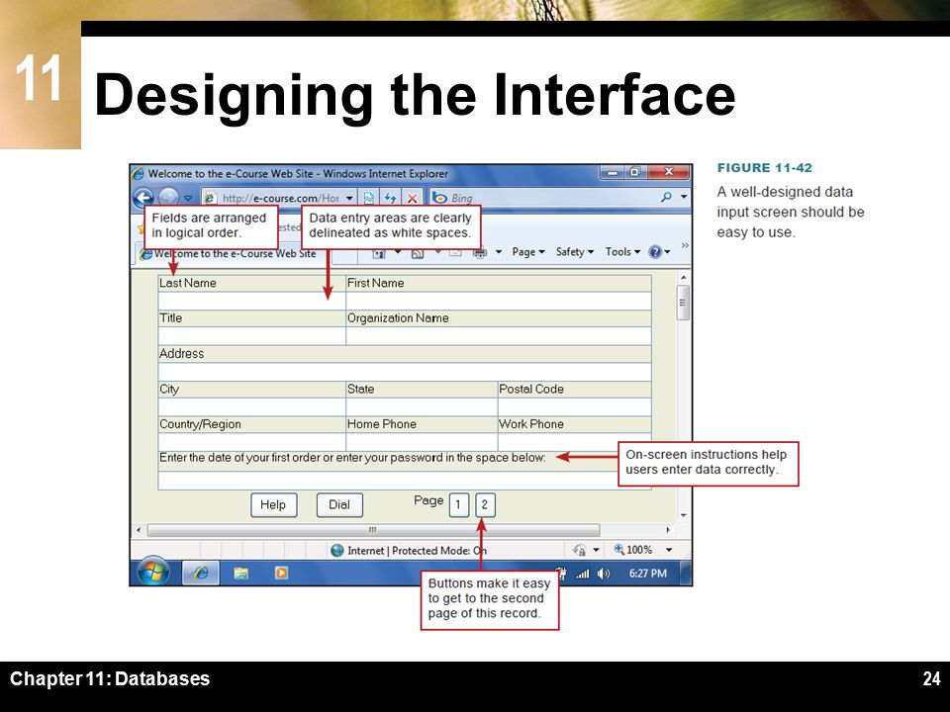Open the recent pages dropdown beside Forward
This screenshot has height=712, width=950.
[x=188, y=199]
